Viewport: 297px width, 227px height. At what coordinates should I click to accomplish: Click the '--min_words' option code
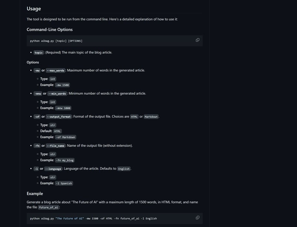57,94
